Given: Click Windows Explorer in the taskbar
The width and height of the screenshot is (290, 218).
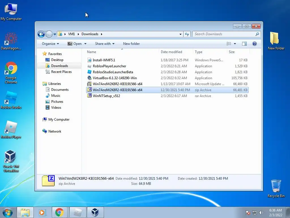Looking at the screenshot, I should [25, 212].
